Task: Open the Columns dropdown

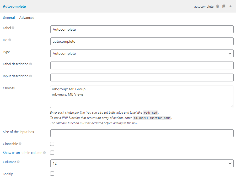Action: [x=142, y=163]
